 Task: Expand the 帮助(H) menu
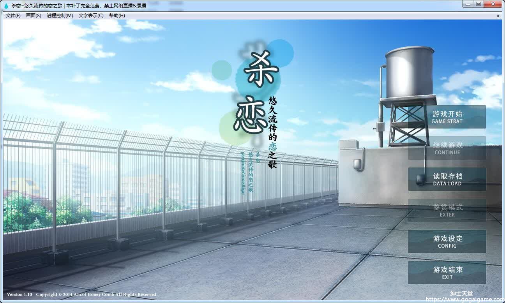pyautogui.click(x=117, y=16)
